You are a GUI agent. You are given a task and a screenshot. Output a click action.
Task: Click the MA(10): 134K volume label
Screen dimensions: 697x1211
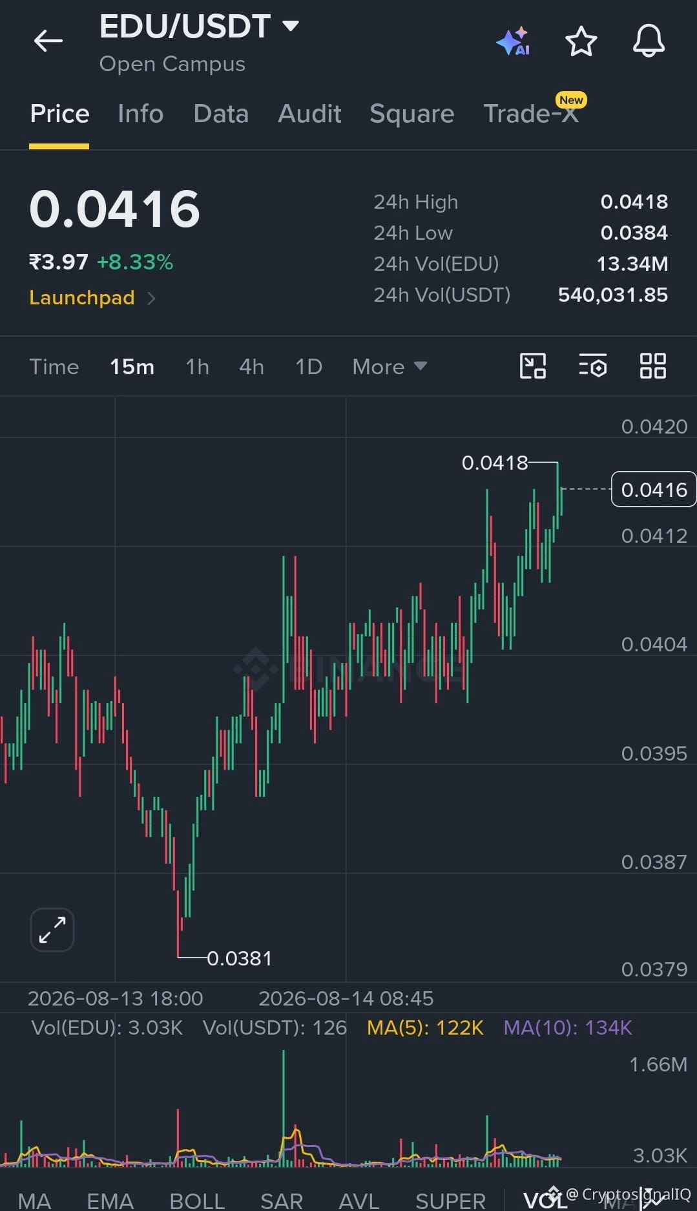click(568, 1027)
